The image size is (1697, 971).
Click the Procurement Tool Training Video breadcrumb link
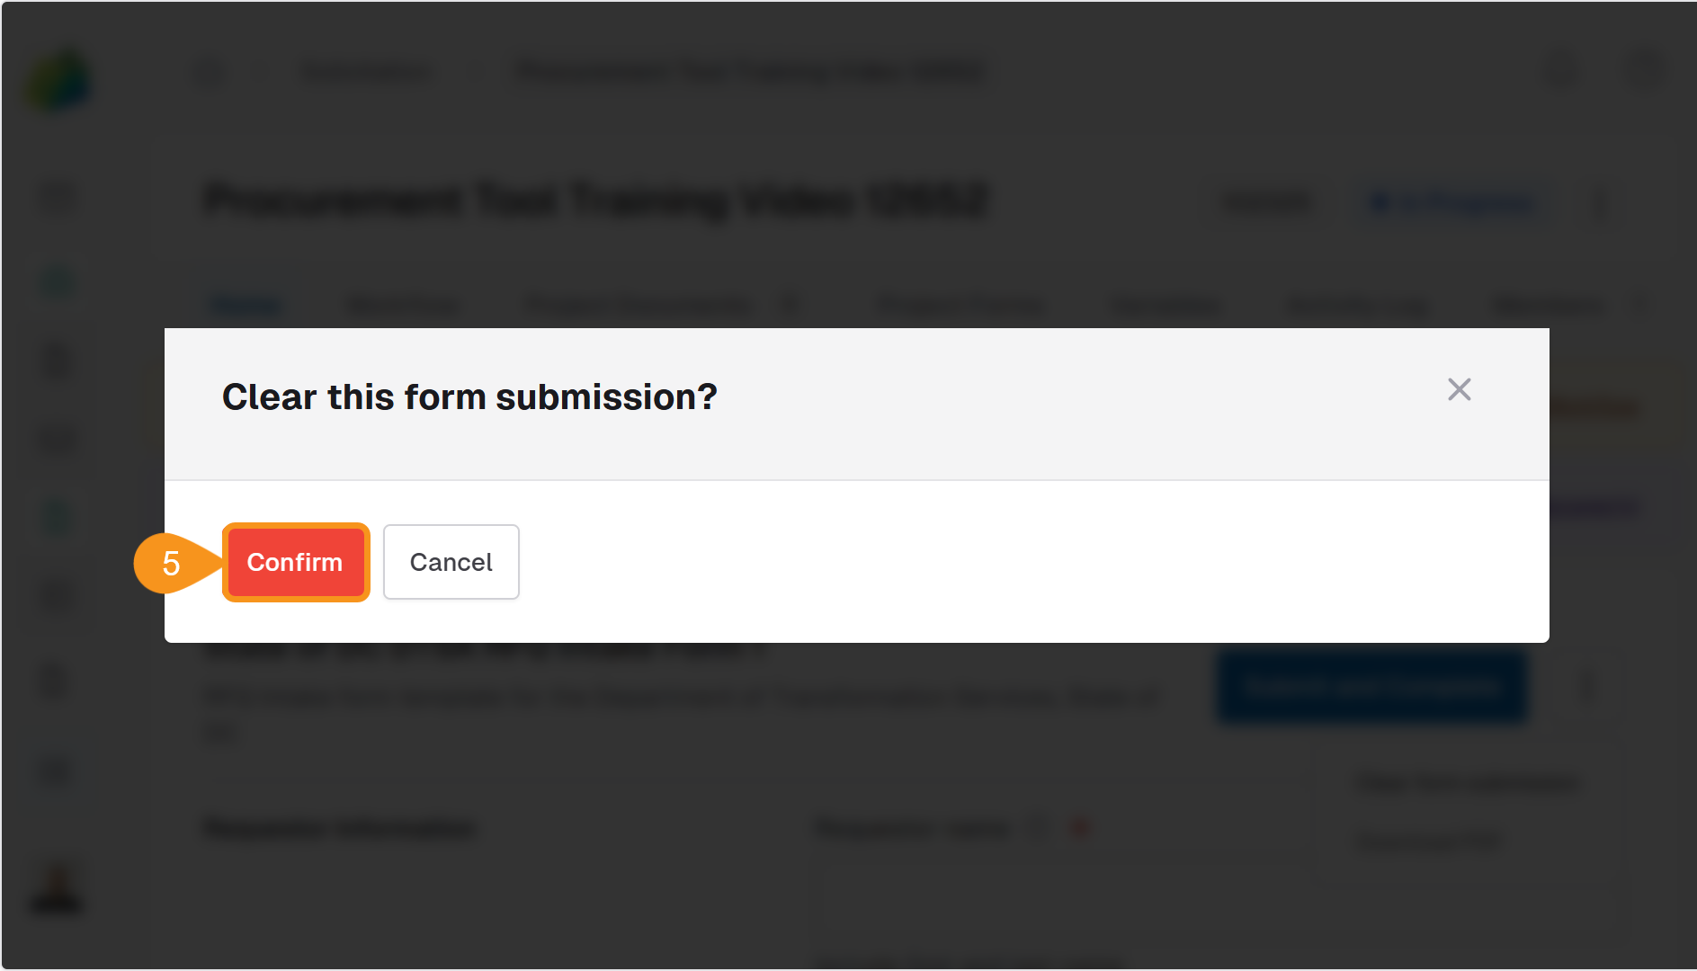point(749,72)
